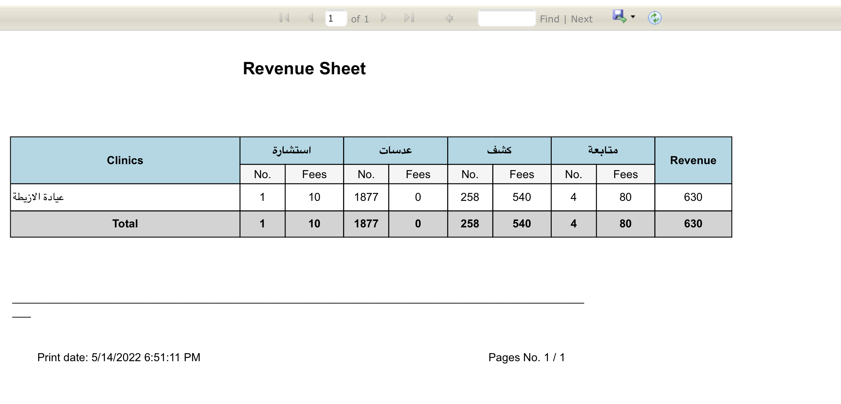The image size is (841, 404).
Task: Go to next report page
Action: tap(384, 18)
